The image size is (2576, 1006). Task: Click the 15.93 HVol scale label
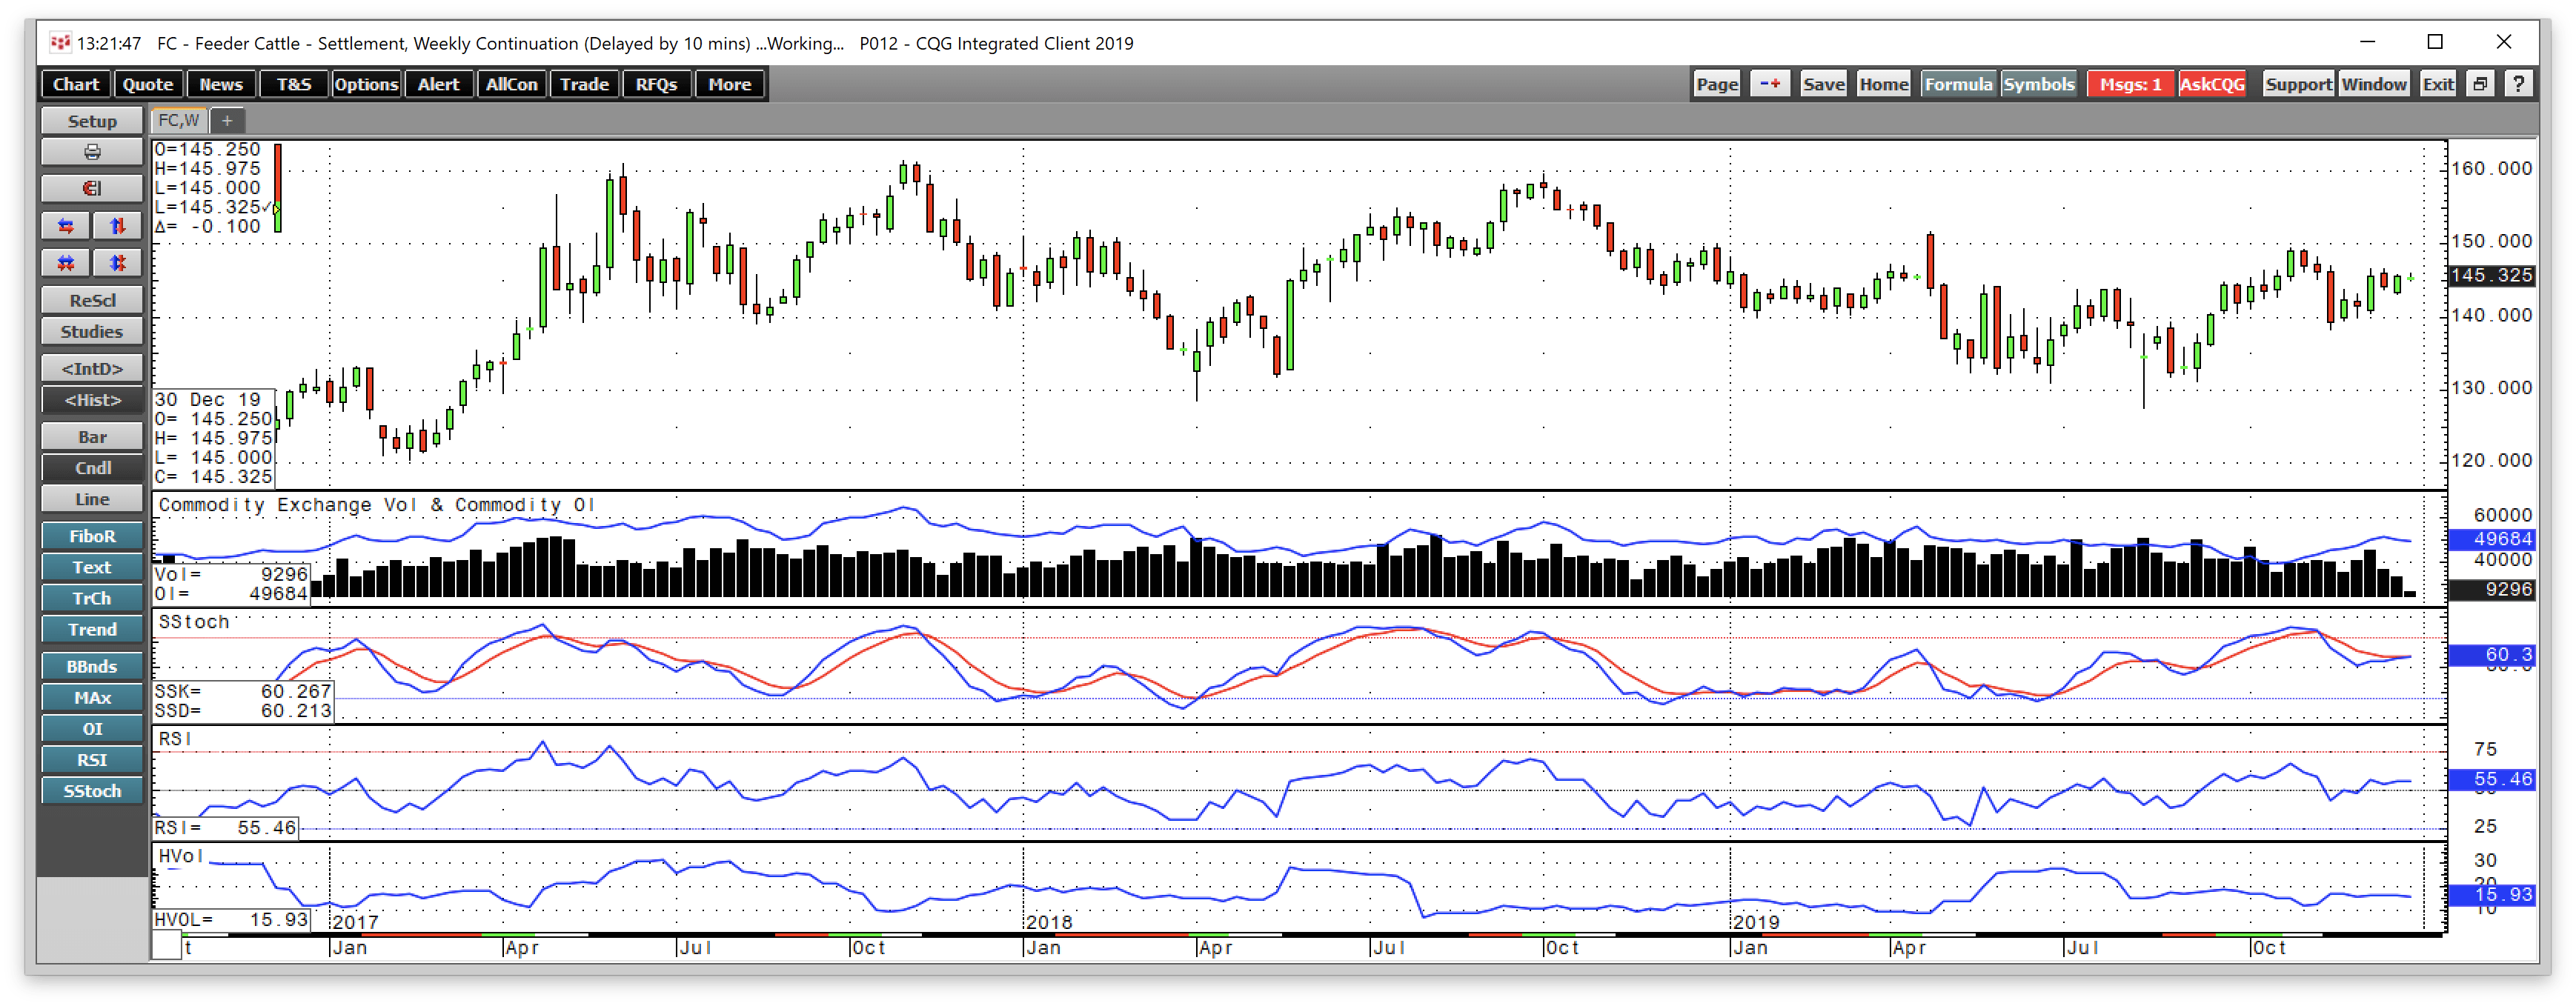(x=2491, y=895)
